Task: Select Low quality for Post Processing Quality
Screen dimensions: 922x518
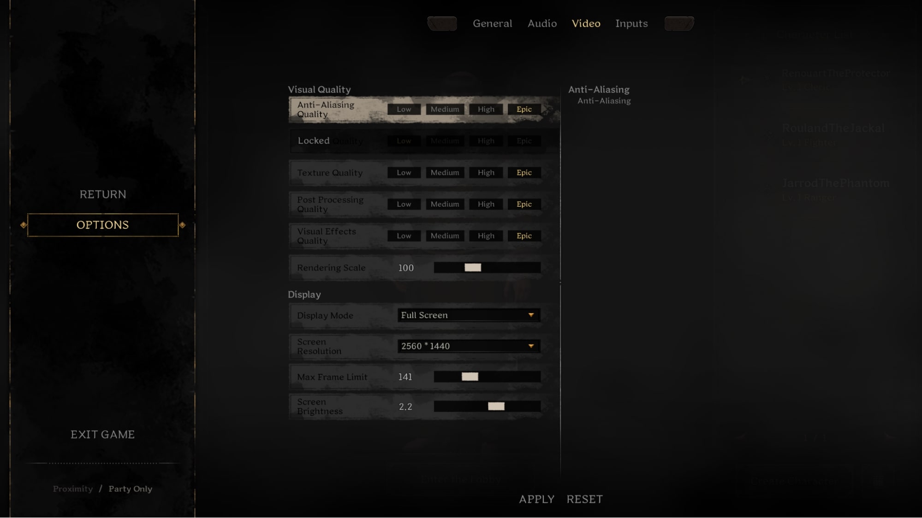Action: coord(404,204)
